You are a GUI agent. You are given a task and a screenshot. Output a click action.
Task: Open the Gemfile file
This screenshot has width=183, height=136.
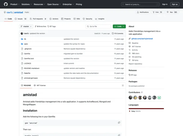(x=27, y=54)
